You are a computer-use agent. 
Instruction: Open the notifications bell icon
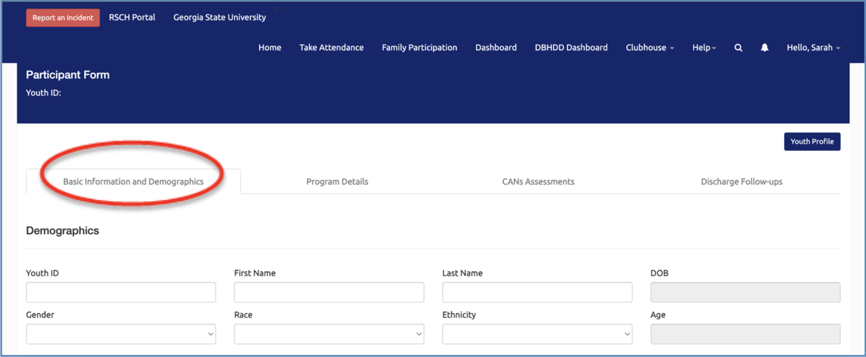(764, 48)
